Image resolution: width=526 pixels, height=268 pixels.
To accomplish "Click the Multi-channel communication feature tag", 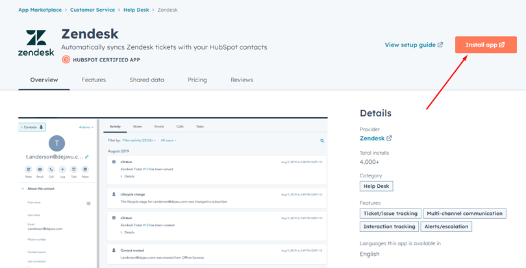I will click(464, 214).
